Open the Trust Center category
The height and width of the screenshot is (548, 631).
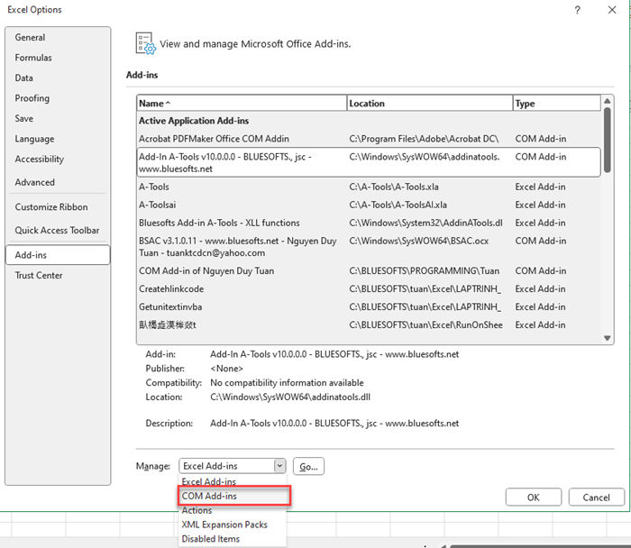click(39, 276)
